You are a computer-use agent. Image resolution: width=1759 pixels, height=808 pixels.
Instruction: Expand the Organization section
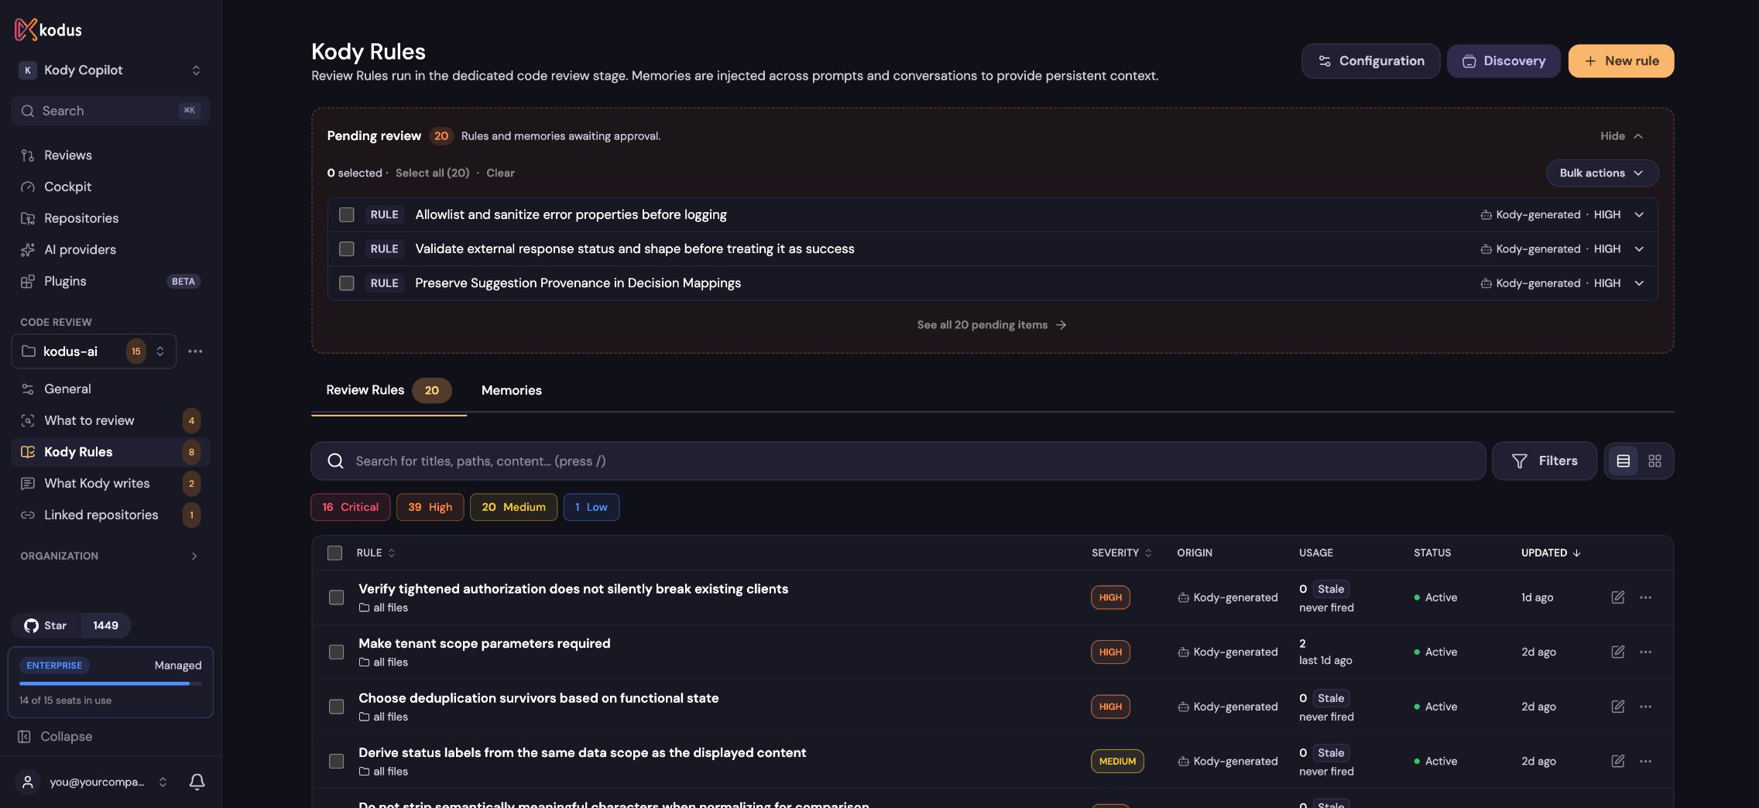point(110,556)
